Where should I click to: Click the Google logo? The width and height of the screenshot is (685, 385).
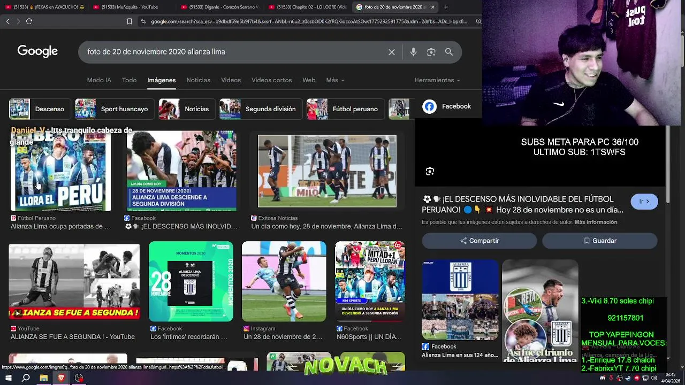[x=37, y=51]
